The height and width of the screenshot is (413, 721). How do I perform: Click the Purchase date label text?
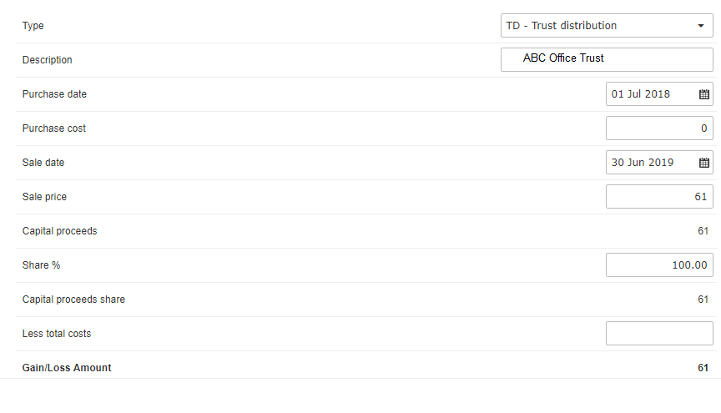tap(54, 93)
